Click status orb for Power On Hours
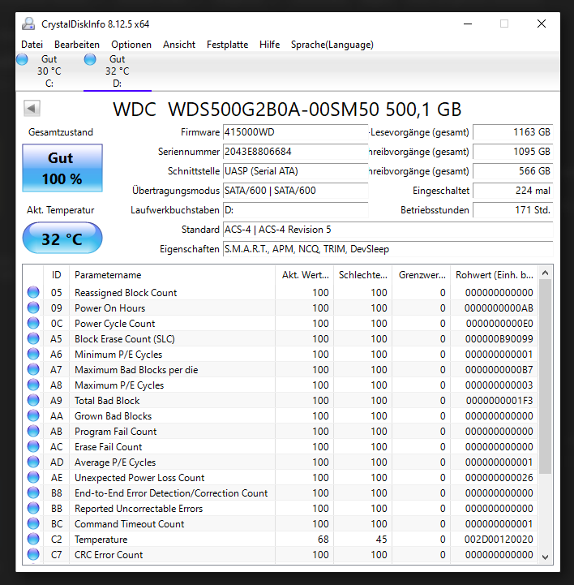 [x=33, y=308]
